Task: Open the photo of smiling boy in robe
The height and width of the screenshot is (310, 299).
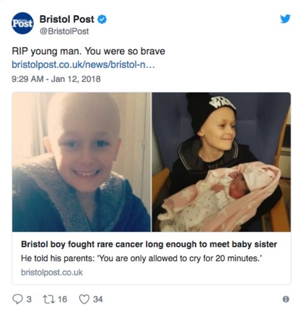Action: coord(81,162)
